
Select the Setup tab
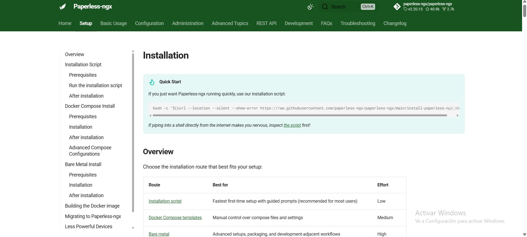(x=86, y=23)
